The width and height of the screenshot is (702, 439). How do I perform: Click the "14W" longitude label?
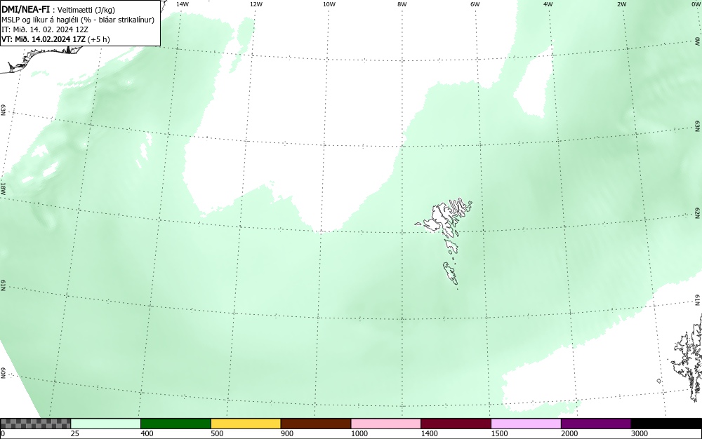(x=183, y=4)
